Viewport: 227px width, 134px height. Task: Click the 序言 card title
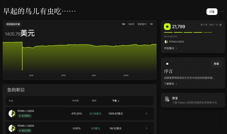pyautogui.click(x=168, y=71)
